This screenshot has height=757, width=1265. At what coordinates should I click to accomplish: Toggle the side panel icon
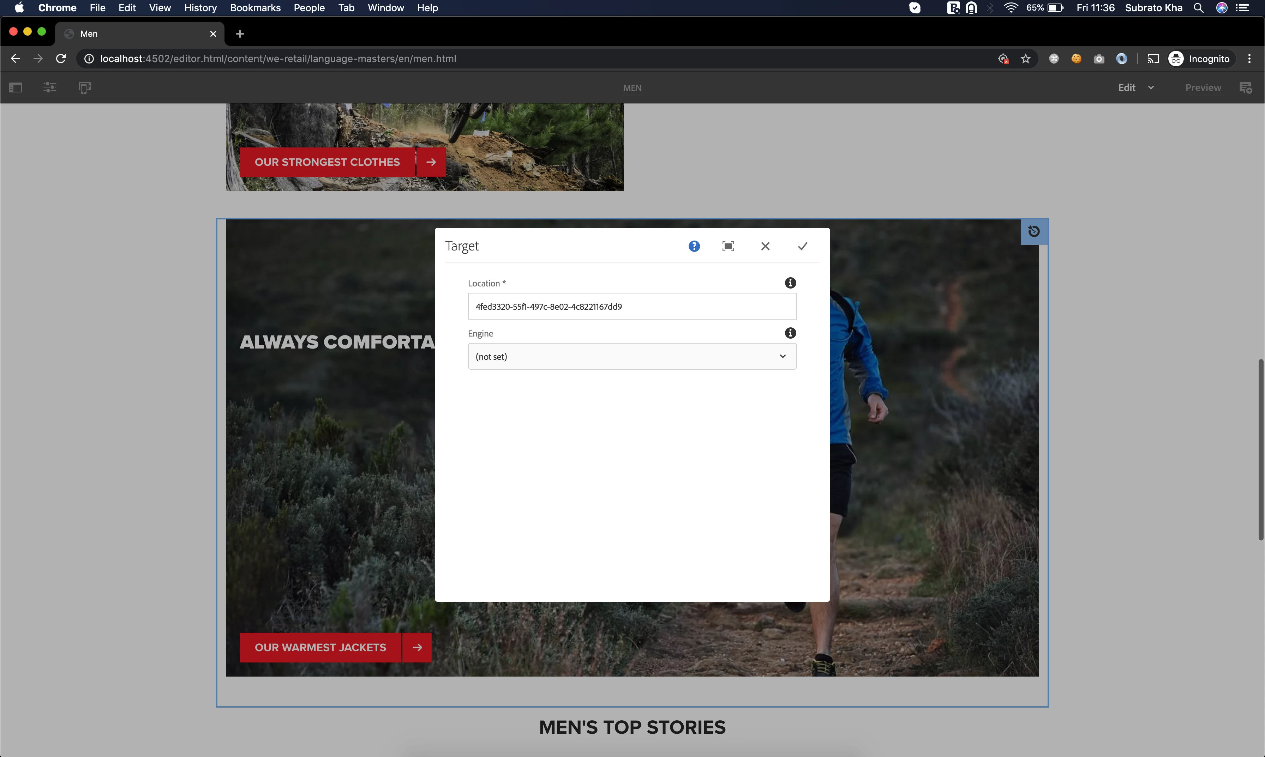click(x=16, y=88)
